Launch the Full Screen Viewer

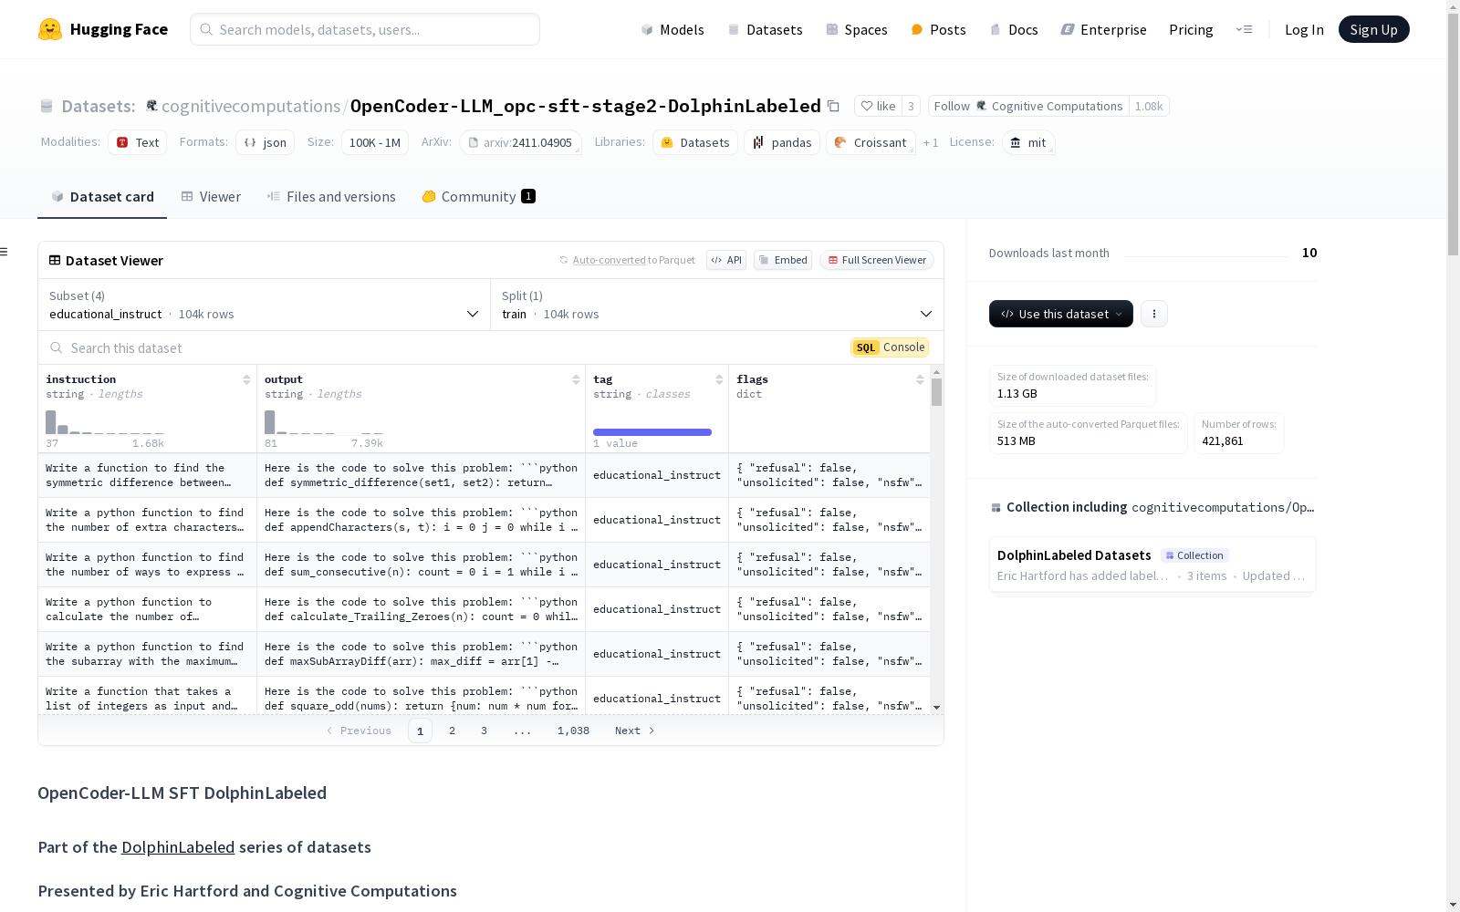pyautogui.click(x=876, y=260)
